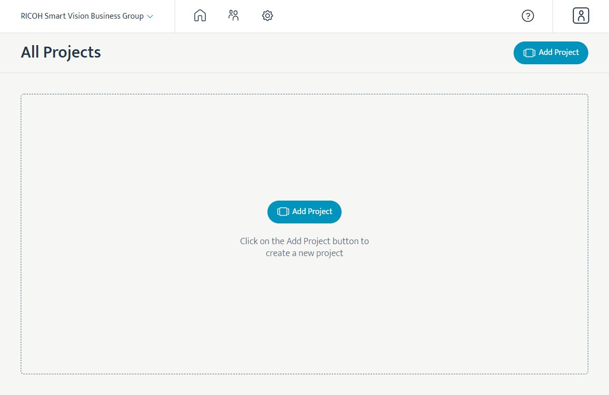
Task: Open the settings gear icon
Action: pos(267,16)
